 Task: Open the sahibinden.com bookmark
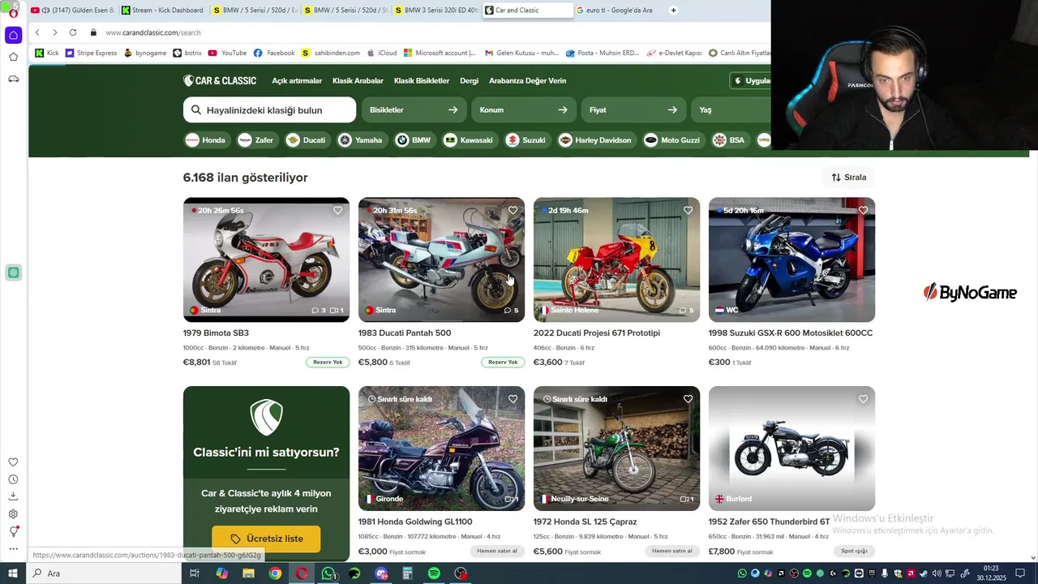pos(330,53)
